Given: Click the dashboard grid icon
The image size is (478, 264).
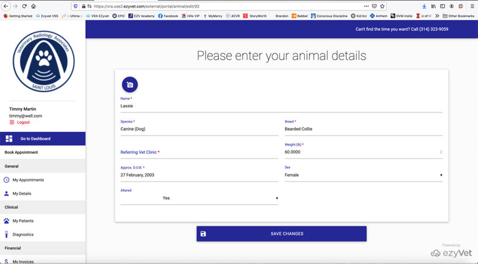Looking at the screenshot, I should (9, 139).
